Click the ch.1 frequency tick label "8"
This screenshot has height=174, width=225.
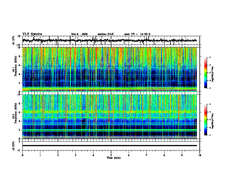tap(20, 56)
